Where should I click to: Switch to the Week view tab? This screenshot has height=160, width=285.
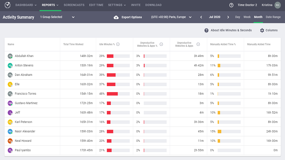[x=247, y=17]
